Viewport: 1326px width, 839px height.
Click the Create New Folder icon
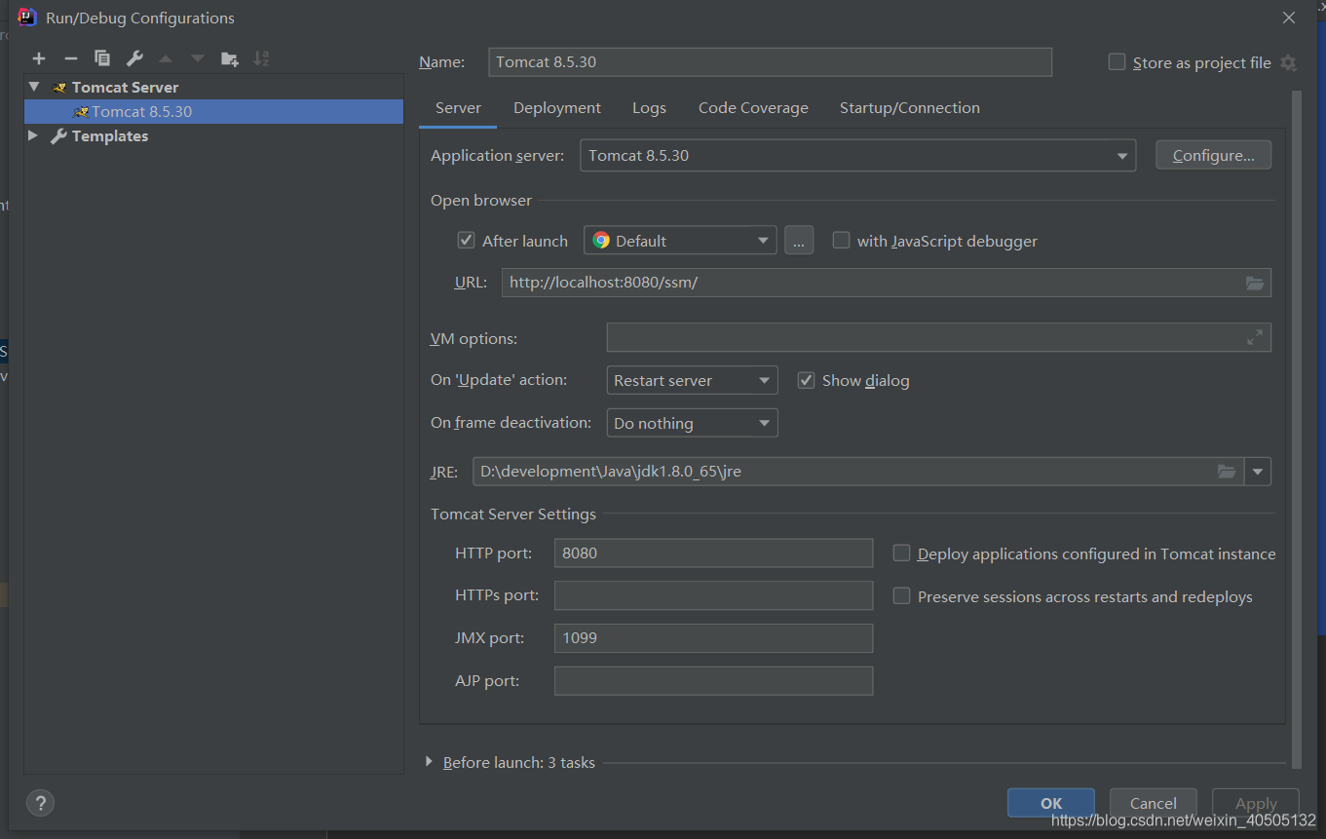tap(229, 58)
